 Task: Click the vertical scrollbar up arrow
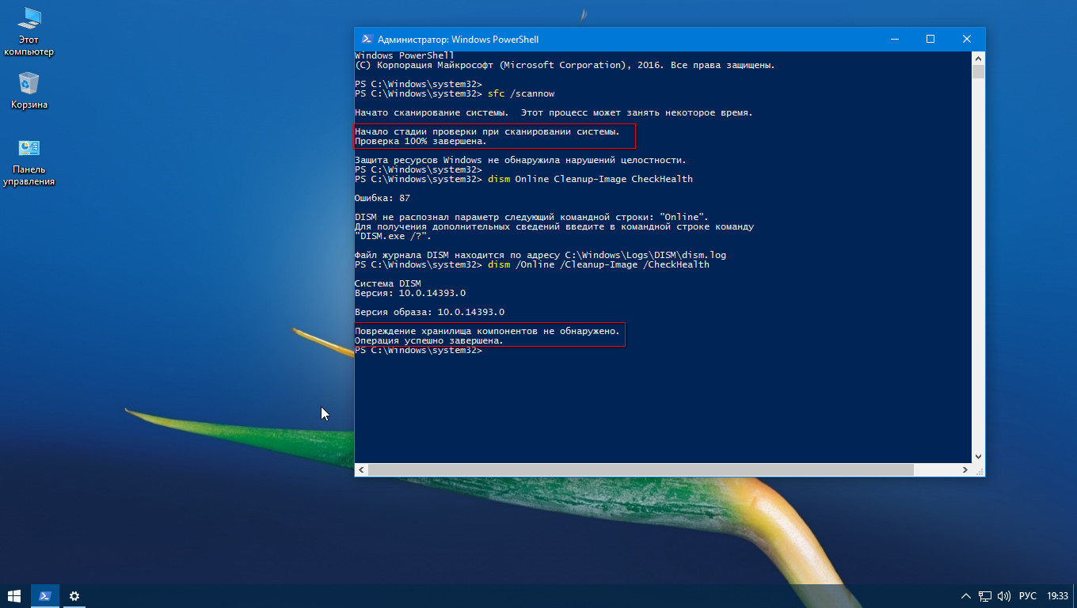point(978,58)
